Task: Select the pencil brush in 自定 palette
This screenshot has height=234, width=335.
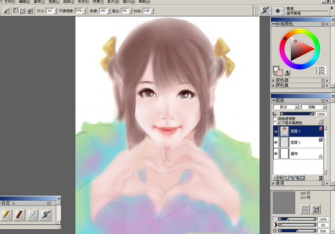Action: (x=6, y=215)
